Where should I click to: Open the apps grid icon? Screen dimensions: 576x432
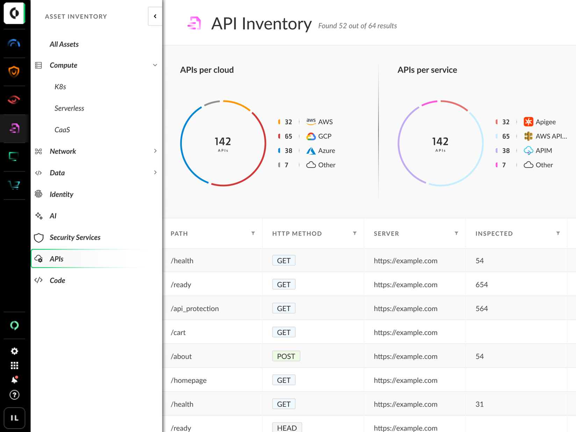click(14, 365)
